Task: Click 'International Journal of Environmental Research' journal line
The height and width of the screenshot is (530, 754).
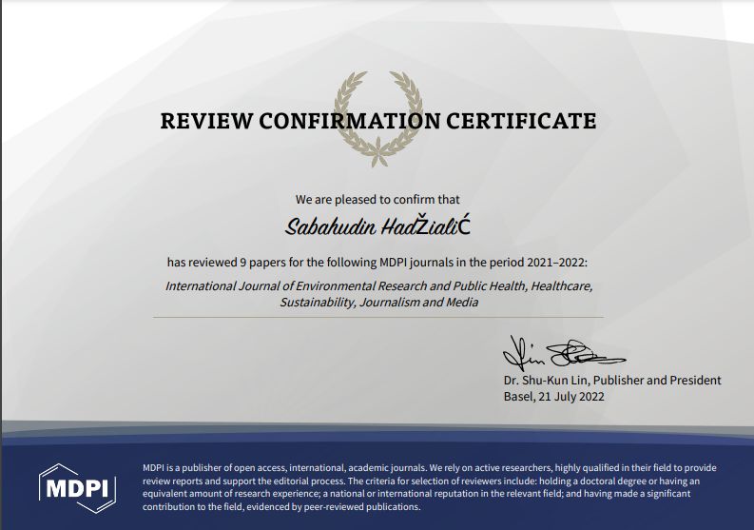Action: pos(379,286)
